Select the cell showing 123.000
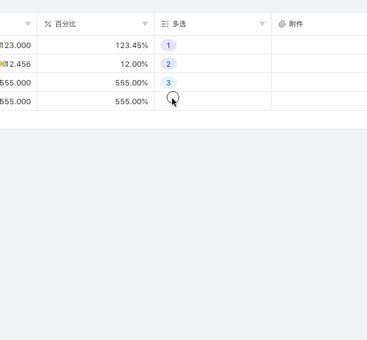Screen dimensions: 367x340 19,45
